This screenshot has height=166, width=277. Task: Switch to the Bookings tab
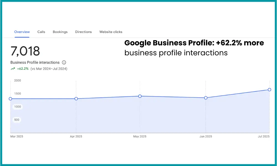point(60,32)
